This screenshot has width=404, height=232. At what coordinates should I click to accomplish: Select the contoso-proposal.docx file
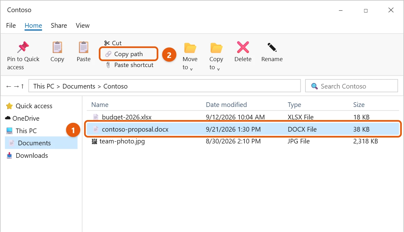tap(243, 129)
